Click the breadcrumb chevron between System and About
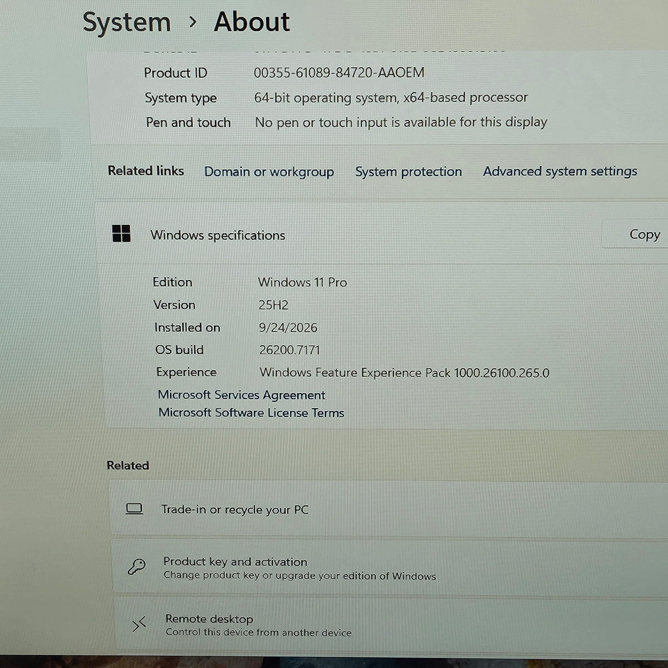The height and width of the screenshot is (668, 668). pyautogui.click(x=193, y=22)
